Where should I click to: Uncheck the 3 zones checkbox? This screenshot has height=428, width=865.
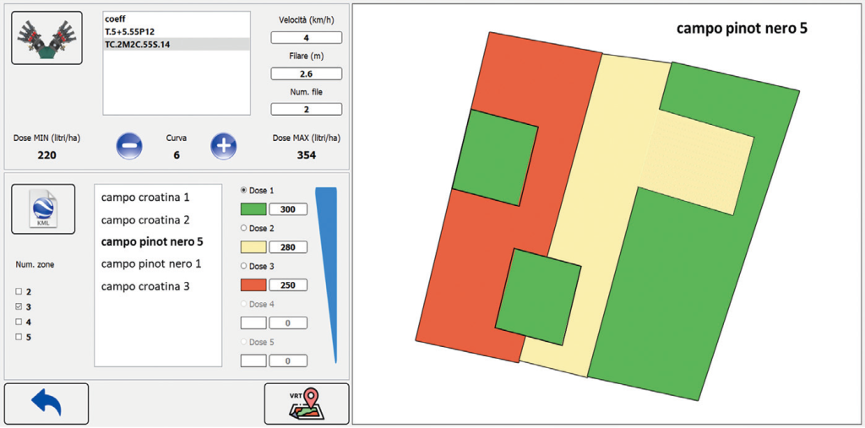point(19,306)
